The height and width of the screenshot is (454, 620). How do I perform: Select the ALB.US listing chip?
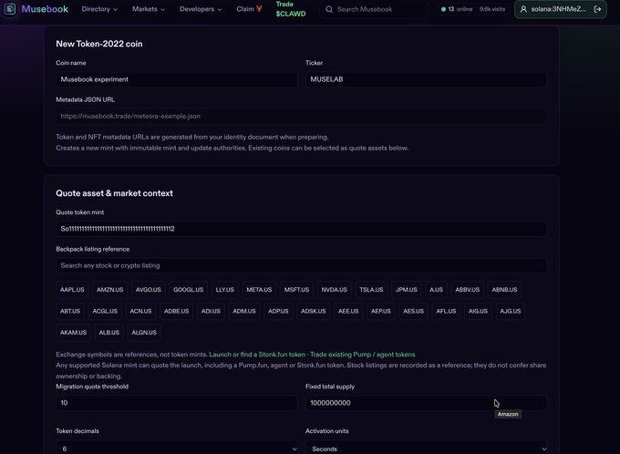click(108, 333)
